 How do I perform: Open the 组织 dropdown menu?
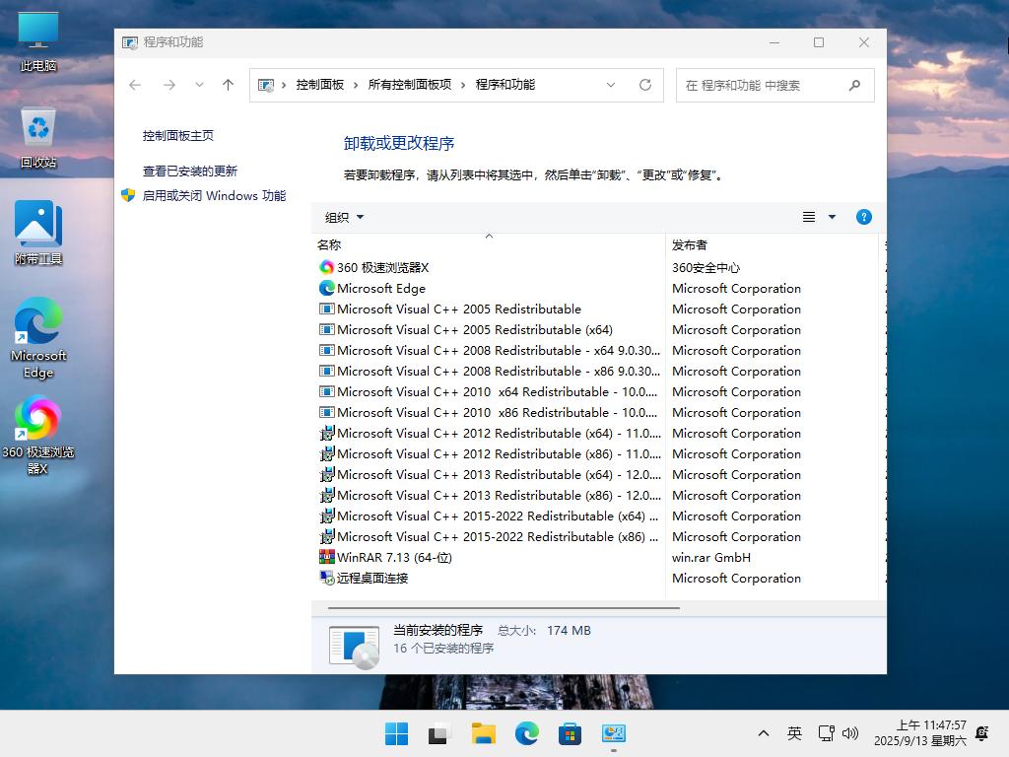[x=344, y=218]
